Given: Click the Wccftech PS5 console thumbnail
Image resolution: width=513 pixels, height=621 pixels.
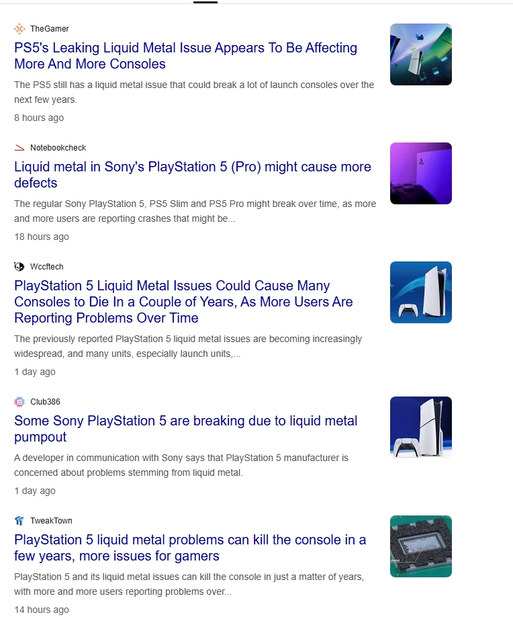Looking at the screenshot, I should [x=421, y=292].
